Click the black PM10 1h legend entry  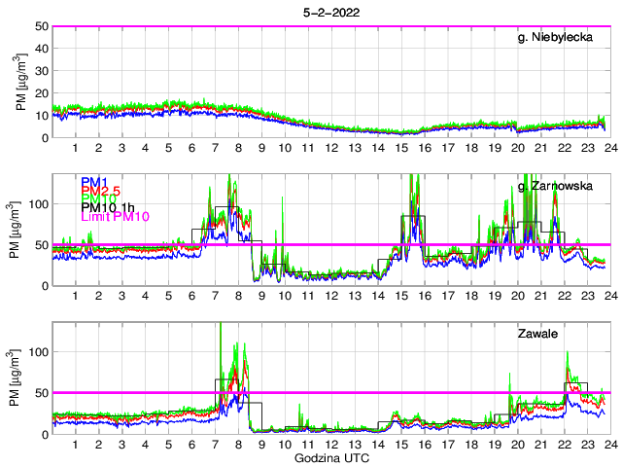[x=108, y=208]
